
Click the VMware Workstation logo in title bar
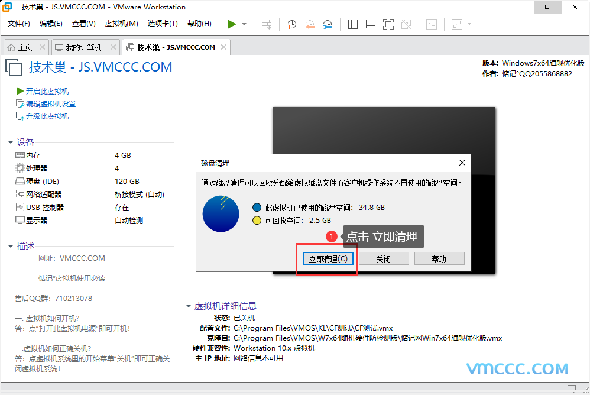pos(7,7)
